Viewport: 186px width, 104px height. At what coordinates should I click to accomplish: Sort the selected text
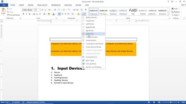coord(82,10)
